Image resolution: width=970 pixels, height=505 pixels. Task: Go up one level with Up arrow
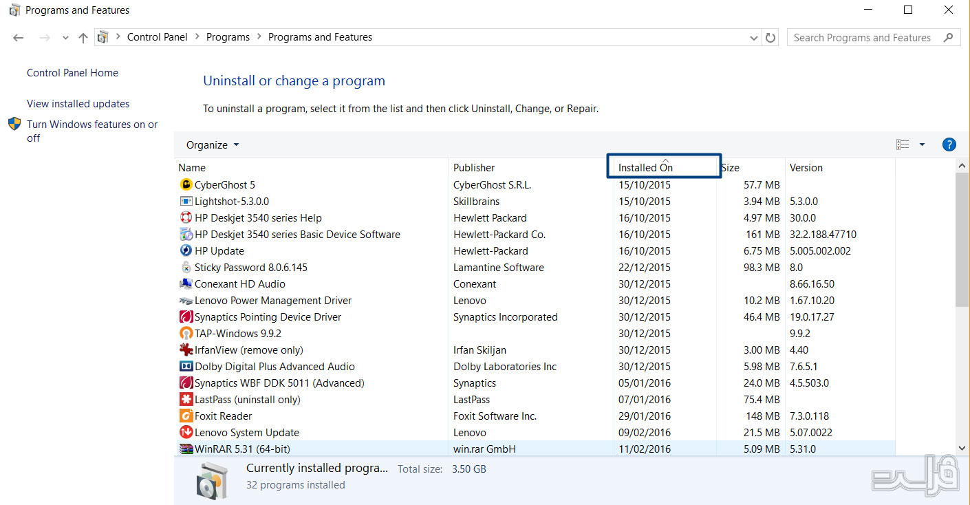(83, 38)
